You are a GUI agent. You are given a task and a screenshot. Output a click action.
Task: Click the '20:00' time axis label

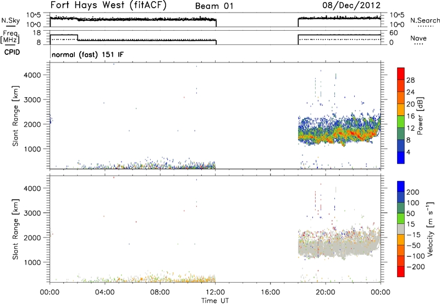point(326,292)
